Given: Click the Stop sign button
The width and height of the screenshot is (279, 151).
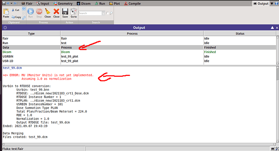Looking at the screenshot, I should 39,13.
